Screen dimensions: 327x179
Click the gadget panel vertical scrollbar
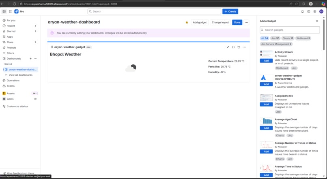pos(324,35)
